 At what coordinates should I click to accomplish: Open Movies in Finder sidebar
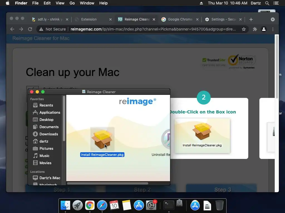click(42, 163)
